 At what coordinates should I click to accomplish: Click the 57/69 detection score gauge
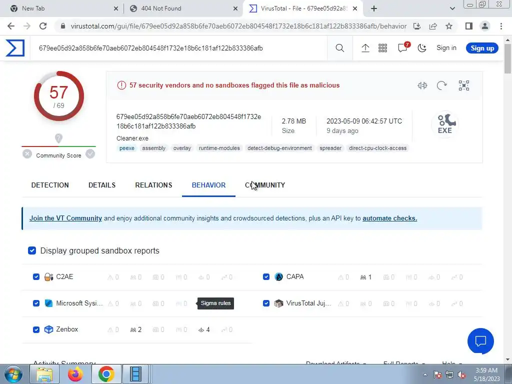pyautogui.click(x=59, y=96)
